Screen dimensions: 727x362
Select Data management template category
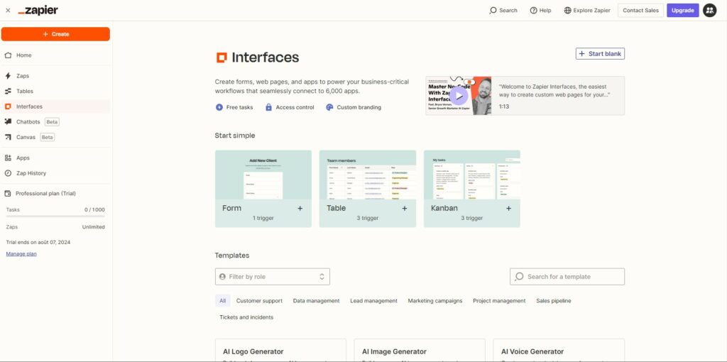(316, 301)
